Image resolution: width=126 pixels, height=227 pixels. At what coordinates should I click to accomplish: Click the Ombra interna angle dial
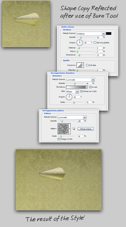(x=80, y=43)
